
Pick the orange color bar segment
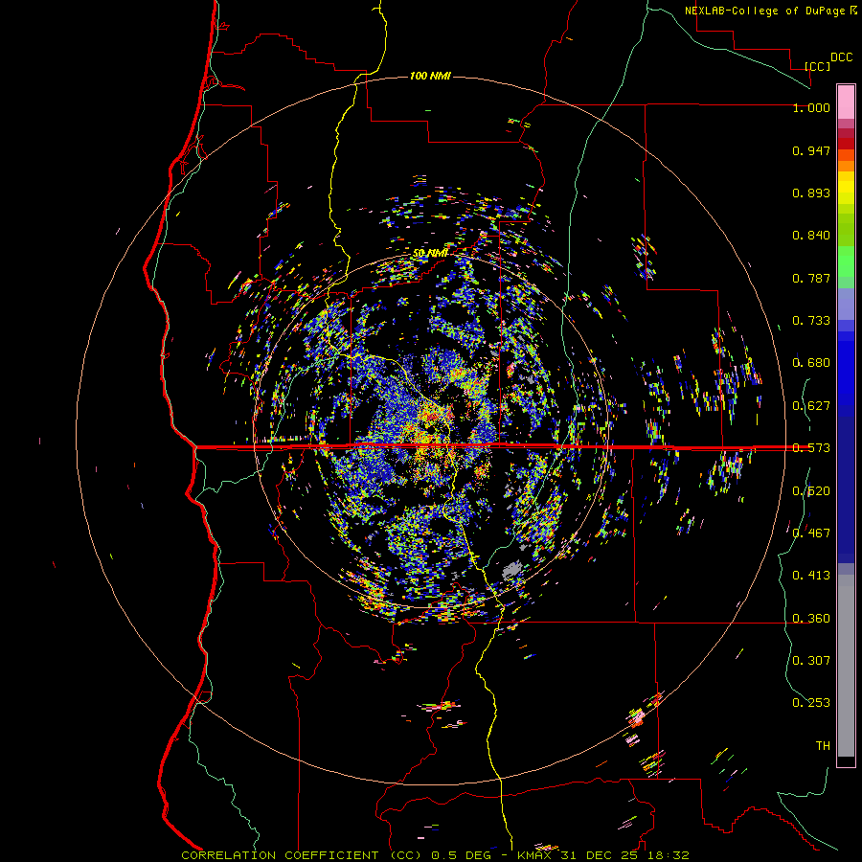846,166
